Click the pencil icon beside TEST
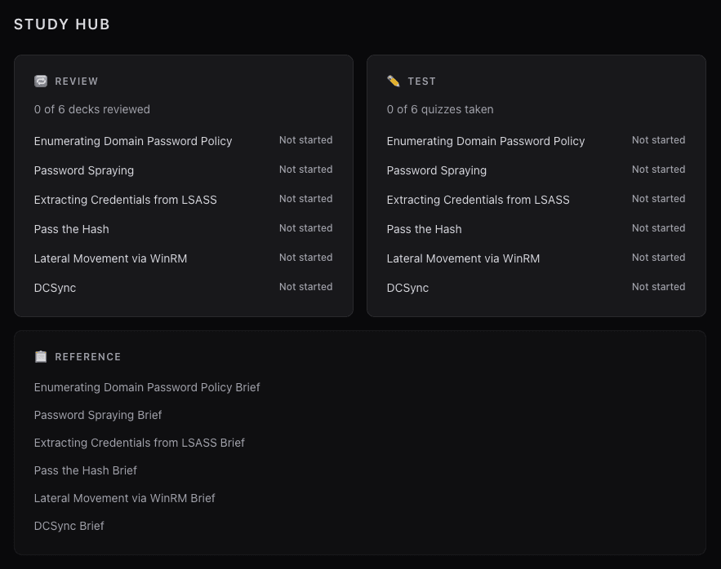The width and height of the screenshot is (721, 569). [x=394, y=81]
